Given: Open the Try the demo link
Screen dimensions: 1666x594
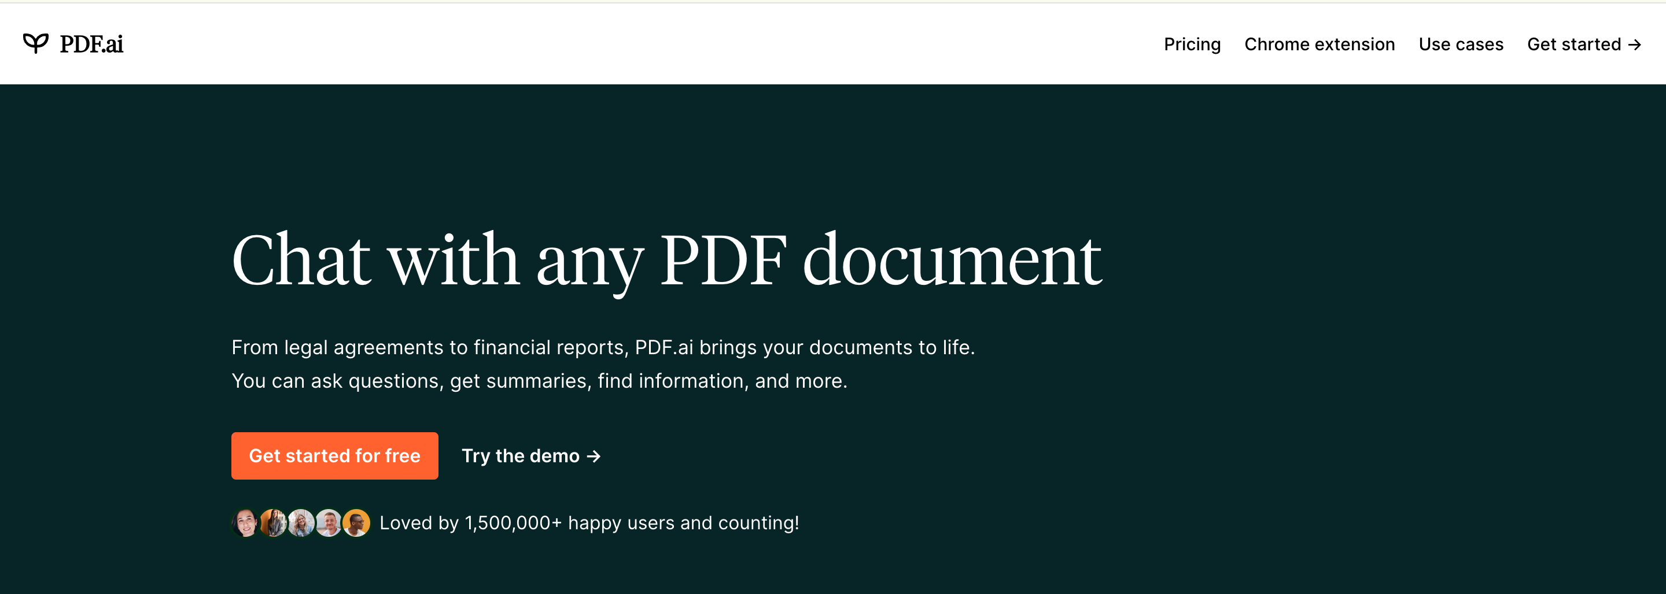Looking at the screenshot, I should 521,456.
